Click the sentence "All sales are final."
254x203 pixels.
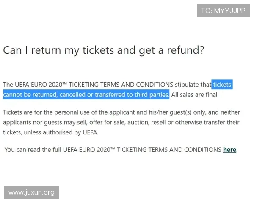pyautogui.click(x=195, y=94)
